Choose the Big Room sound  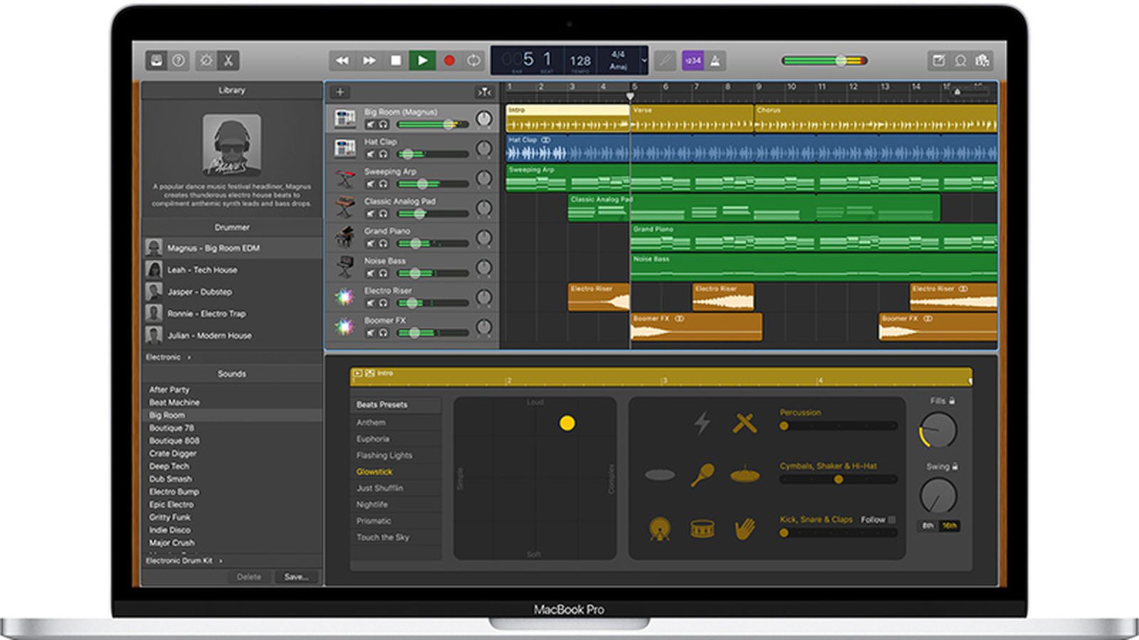232,415
